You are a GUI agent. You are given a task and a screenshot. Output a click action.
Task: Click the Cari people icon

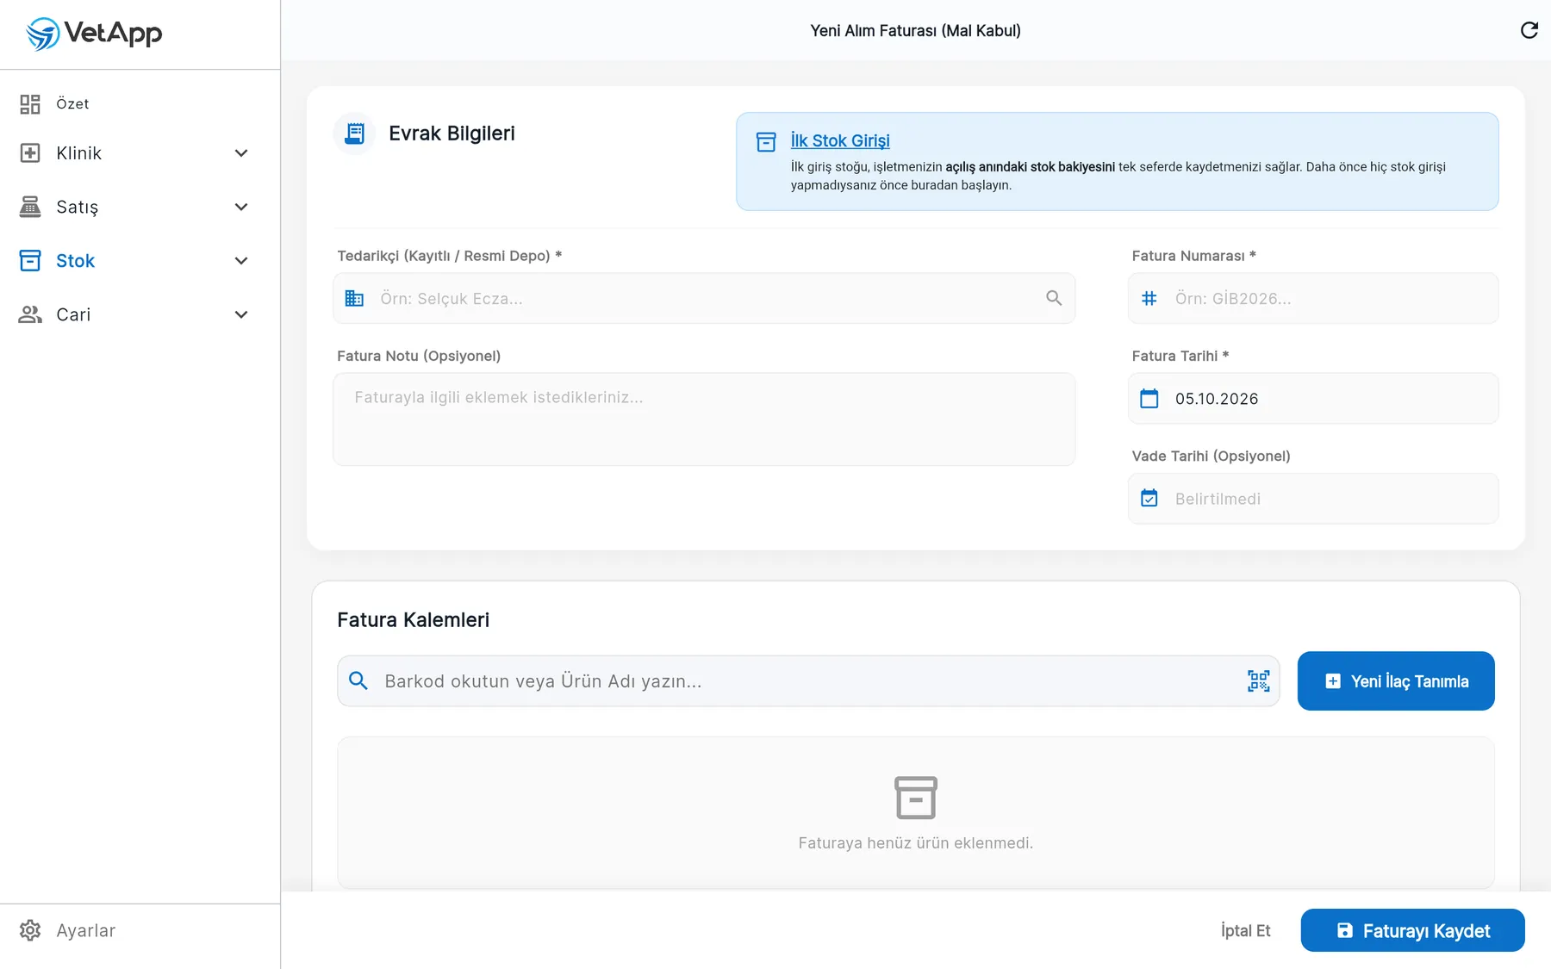[30, 314]
